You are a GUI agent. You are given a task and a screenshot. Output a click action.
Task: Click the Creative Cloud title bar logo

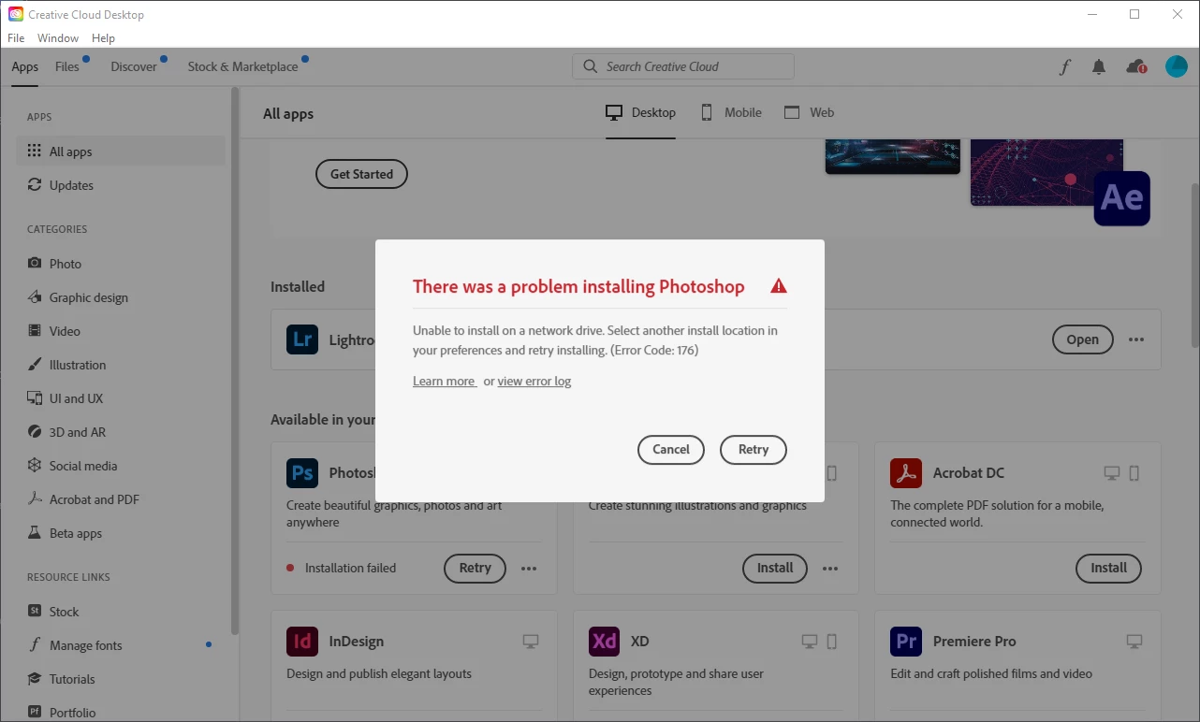[x=15, y=14]
